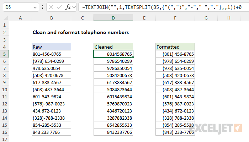Click the formula bar three-dot handle
Image resolution: width=249 pixels, height=142 pixels.
pyautogui.click(x=43, y=7)
